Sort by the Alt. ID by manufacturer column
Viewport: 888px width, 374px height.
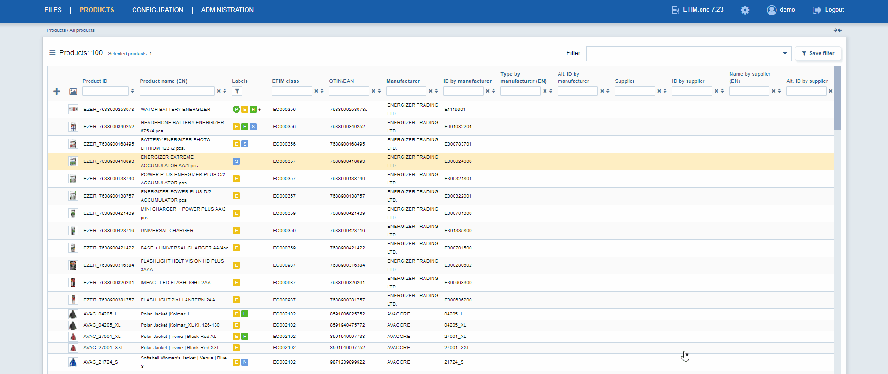[x=608, y=91]
